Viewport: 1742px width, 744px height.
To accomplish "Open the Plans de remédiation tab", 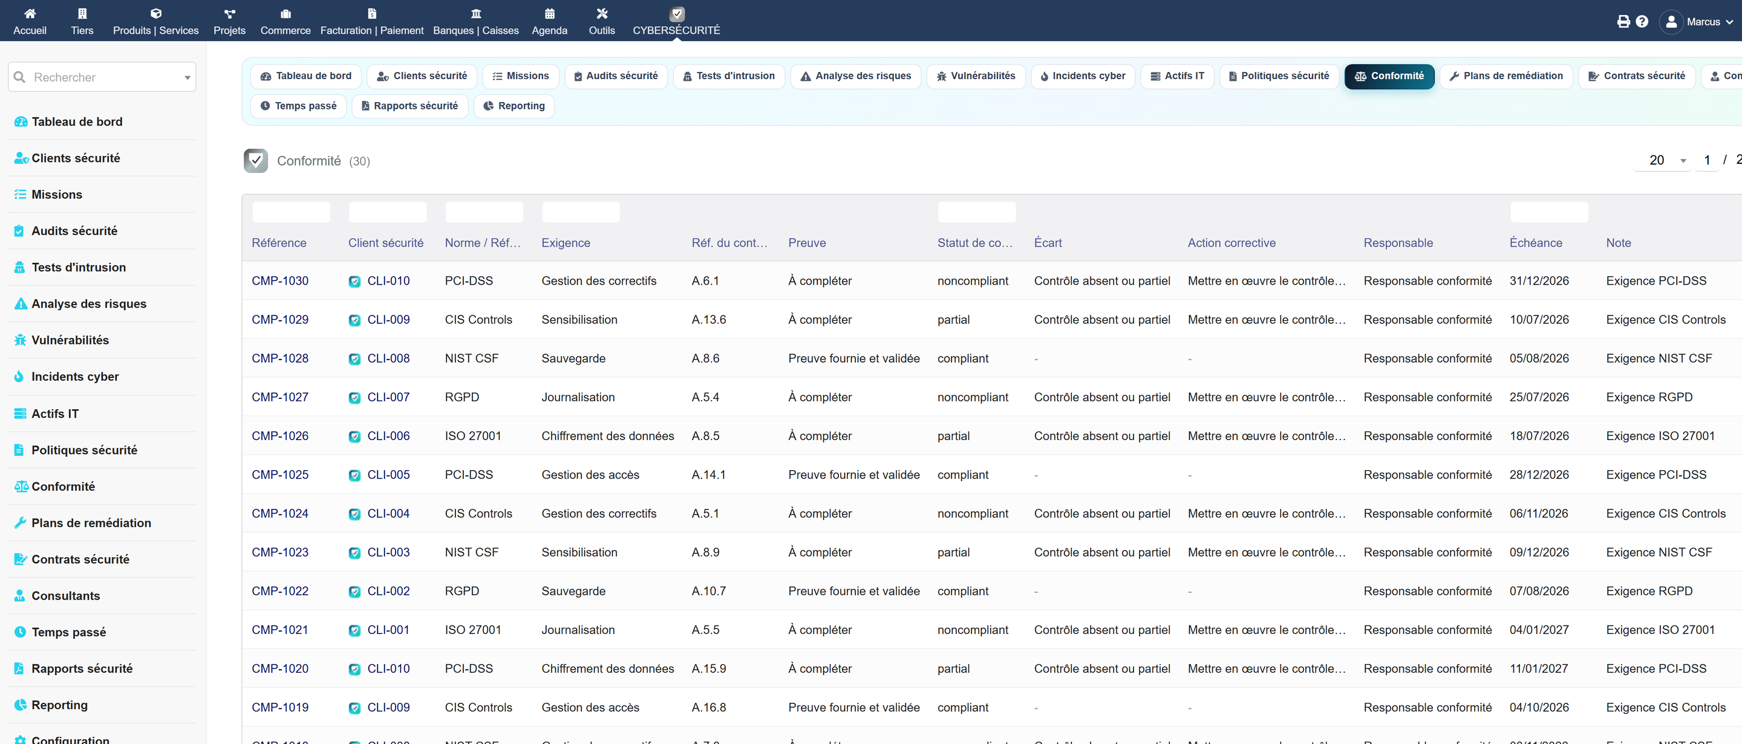I will pyautogui.click(x=1506, y=76).
